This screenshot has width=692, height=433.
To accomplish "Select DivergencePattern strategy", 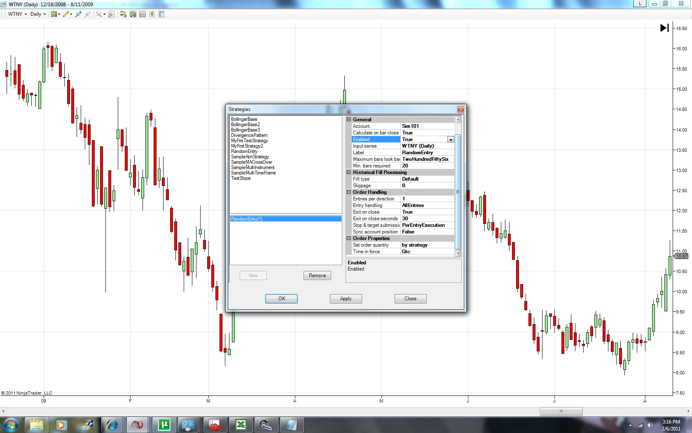I will (x=249, y=135).
